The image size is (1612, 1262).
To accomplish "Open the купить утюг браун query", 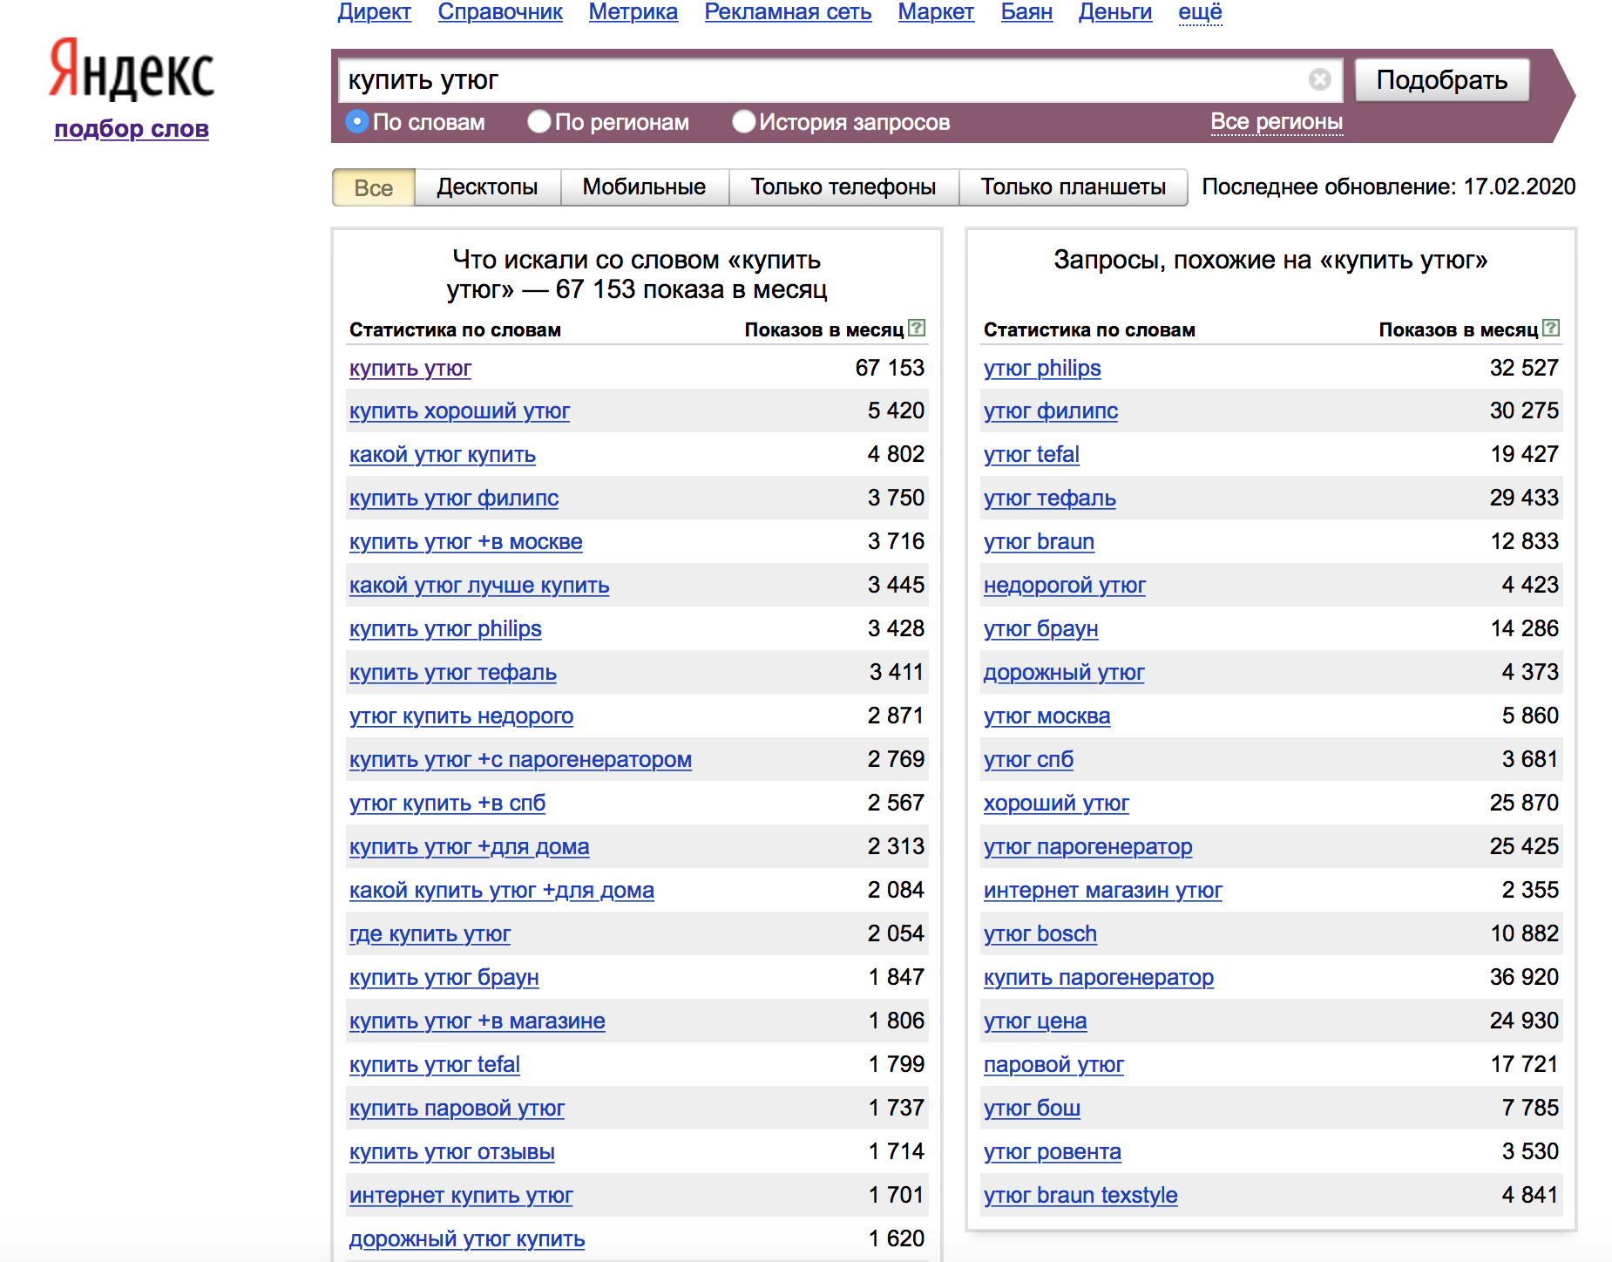I will 444,978.
